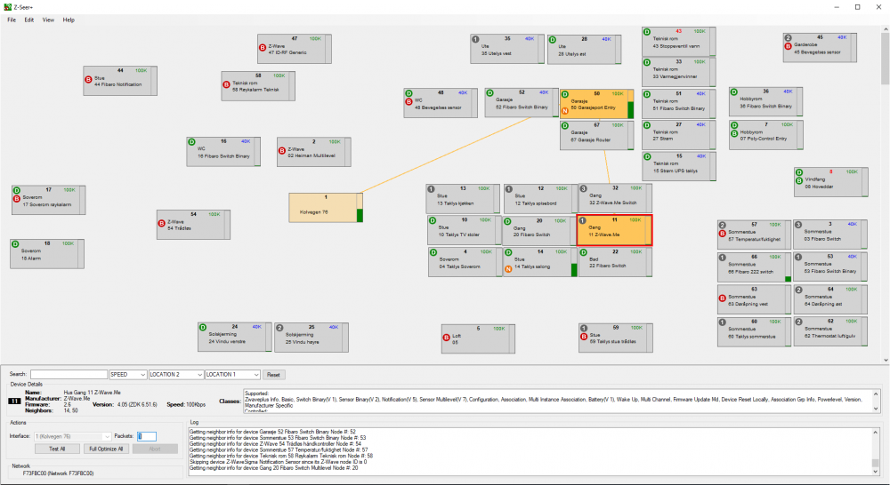Viewport: 890px width, 485px height.
Task: Open the SPEED dropdown
Action: pos(127,375)
